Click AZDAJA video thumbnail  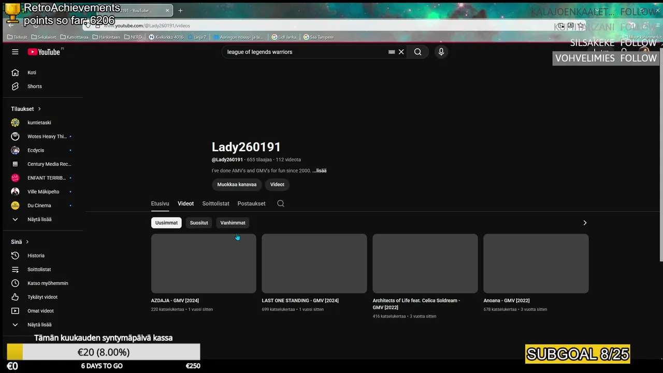point(204,263)
